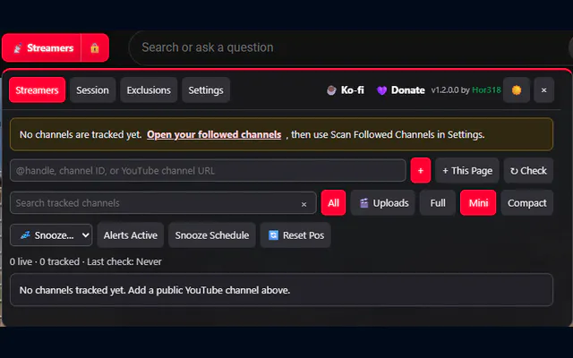Toggle the Uploads filter
Screen dimensions: 573x358
click(383, 203)
